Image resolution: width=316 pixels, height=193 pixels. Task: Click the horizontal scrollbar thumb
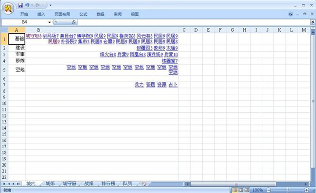click(x=233, y=184)
